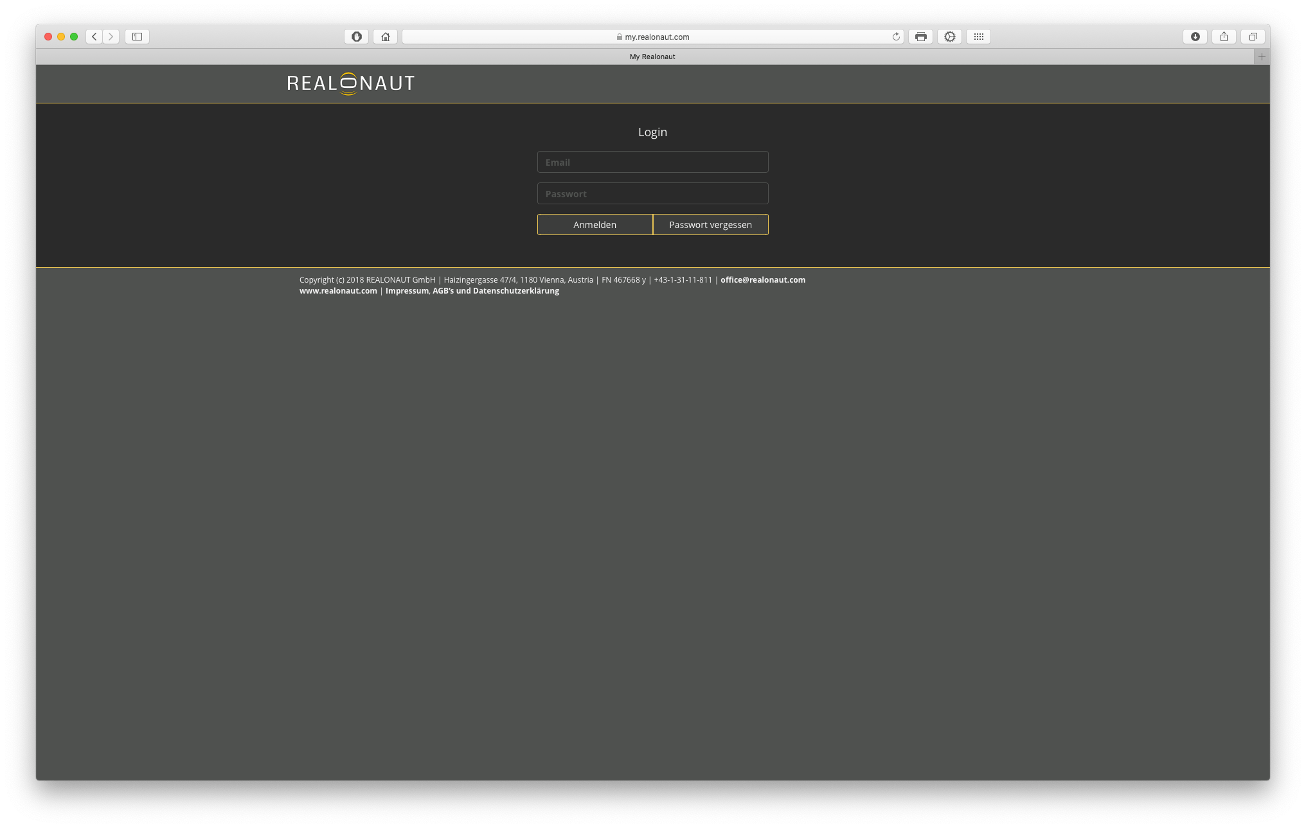
Task: Click the Safari back arrow
Action: click(94, 37)
